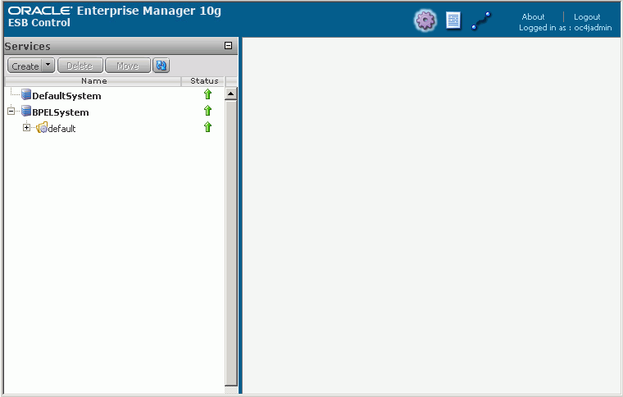Image resolution: width=623 pixels, height=397 pixels.
Task: Click the services list scrollbar track
Action: point(231,243)
